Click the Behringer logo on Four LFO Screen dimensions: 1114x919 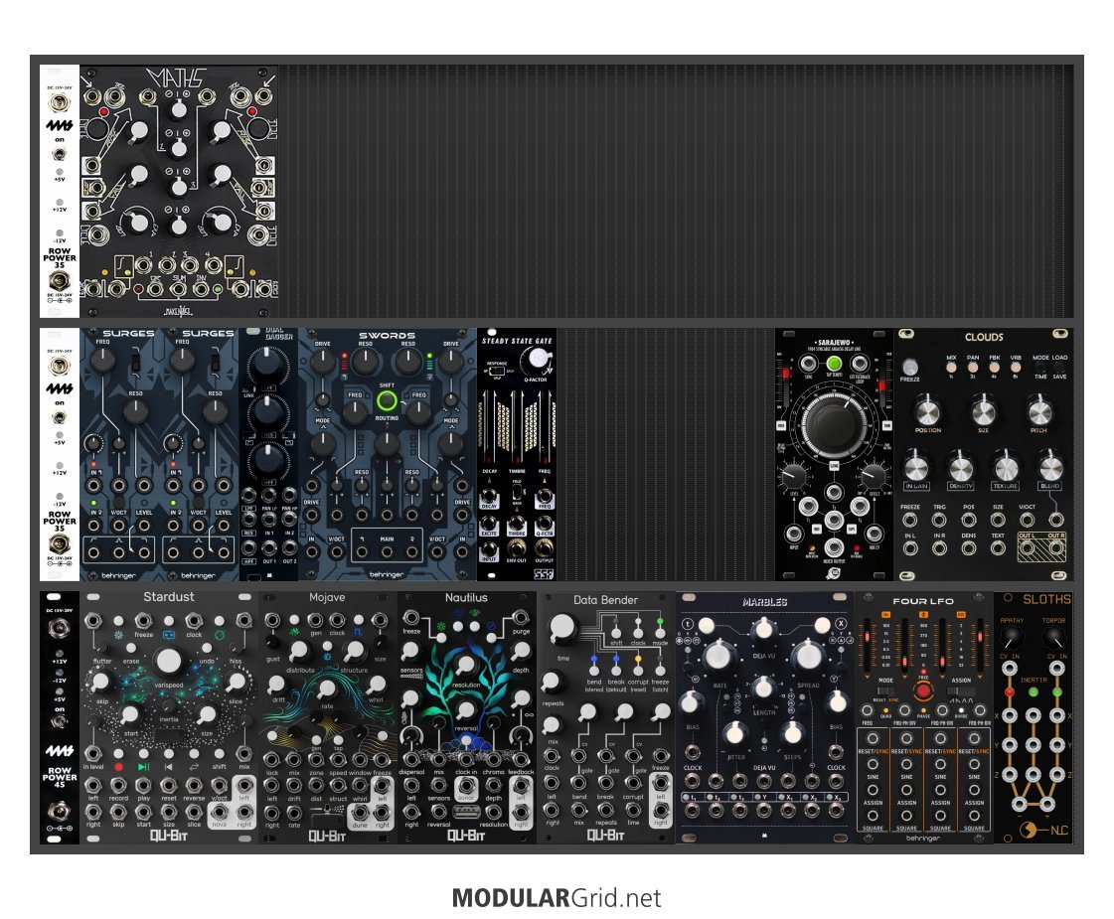point(923,839)
